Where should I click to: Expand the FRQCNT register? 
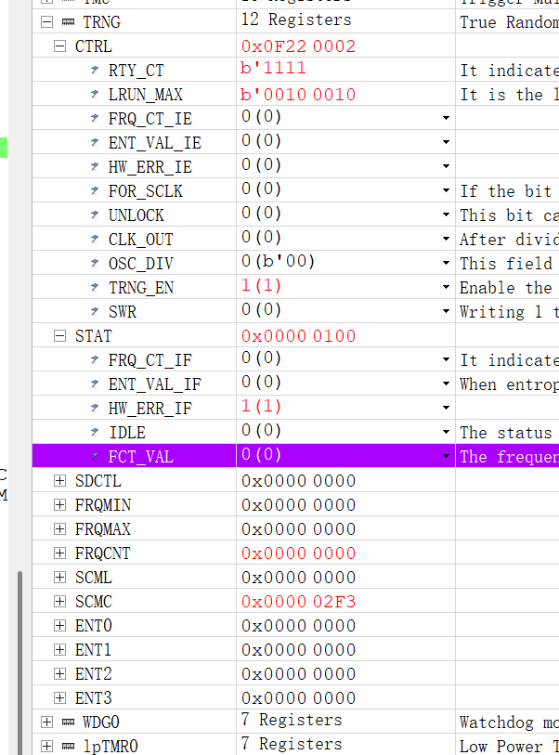click(59, 553)
